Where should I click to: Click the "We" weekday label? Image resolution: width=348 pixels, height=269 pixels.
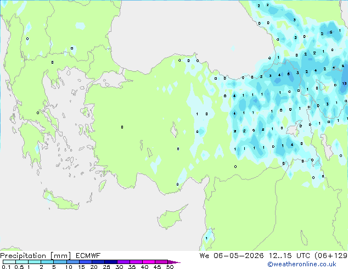(x=204, y=256)
